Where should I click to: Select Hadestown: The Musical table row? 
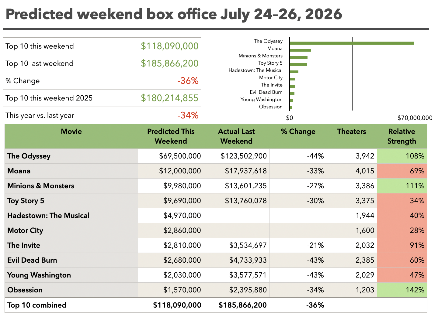216,216
